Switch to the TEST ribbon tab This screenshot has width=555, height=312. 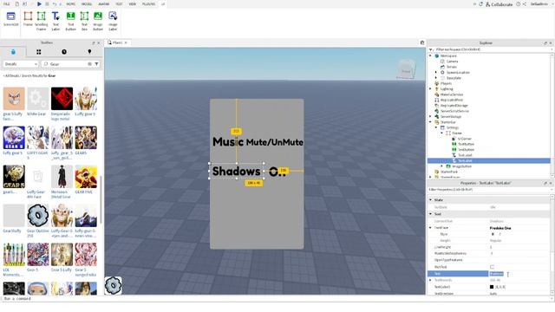click(119, 3)
